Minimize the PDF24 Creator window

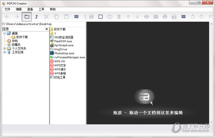pos(192,3)
